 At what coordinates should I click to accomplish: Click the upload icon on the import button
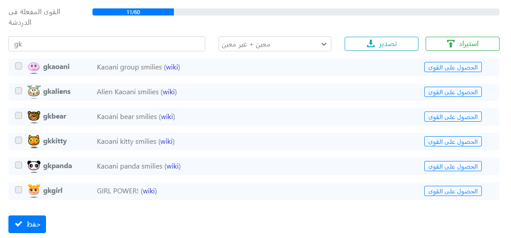point(450,44)
